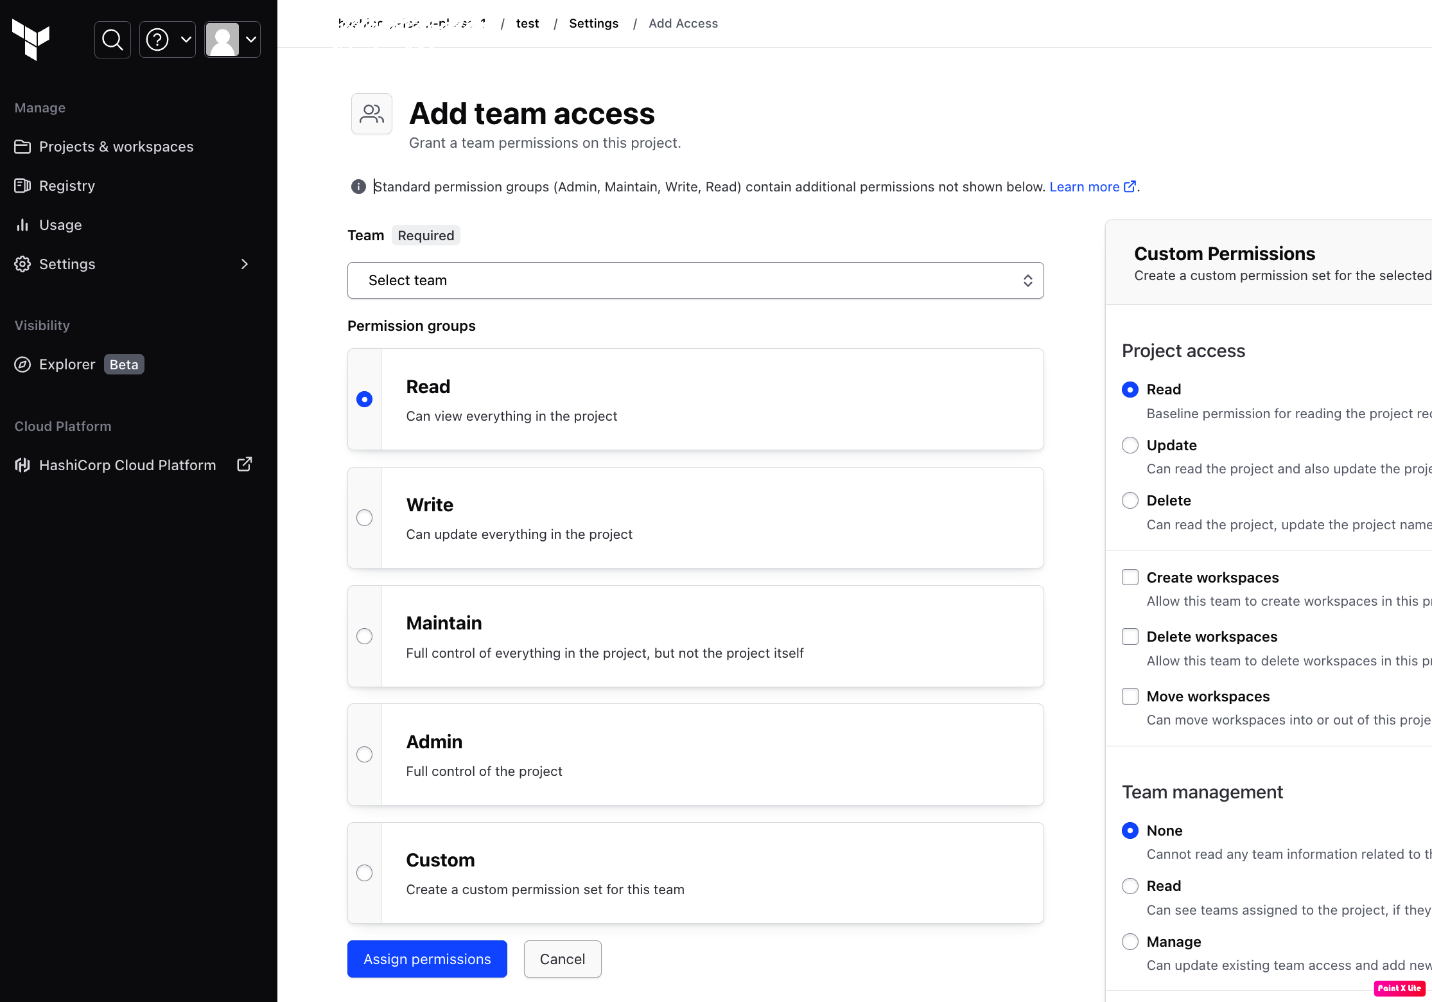Go to Settings breadcrumb item

tap(593, 23)
